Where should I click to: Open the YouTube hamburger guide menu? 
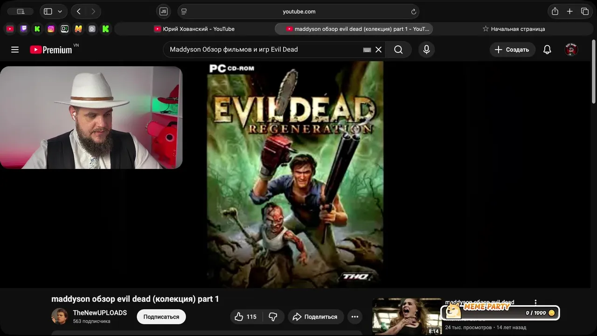(x=15, y=49)
